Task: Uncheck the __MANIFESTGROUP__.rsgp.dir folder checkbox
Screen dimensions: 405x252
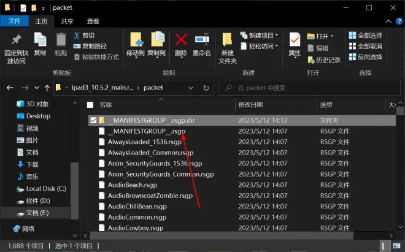Action: pyautogui.click(x=93, y=120)
